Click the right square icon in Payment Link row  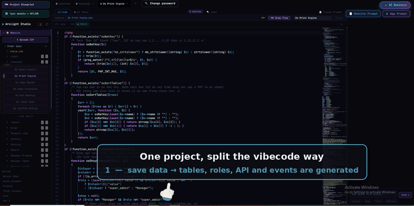pos(47,133)
